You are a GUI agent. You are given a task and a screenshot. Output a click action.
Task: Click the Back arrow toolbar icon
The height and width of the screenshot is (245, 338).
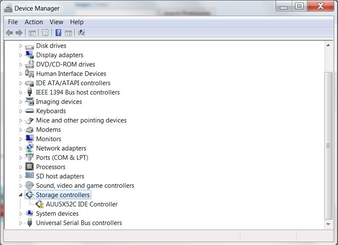(x=9, y=33)
